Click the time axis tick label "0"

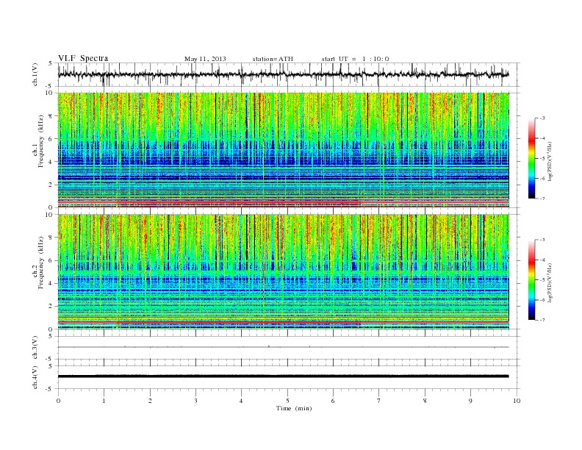(58, 401)
